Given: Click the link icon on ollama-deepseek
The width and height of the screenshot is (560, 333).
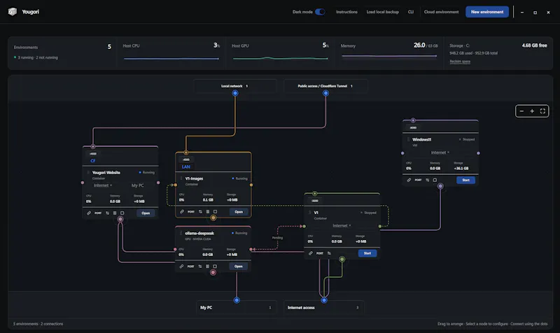Looking at the screenshot, I should point(181,267).
